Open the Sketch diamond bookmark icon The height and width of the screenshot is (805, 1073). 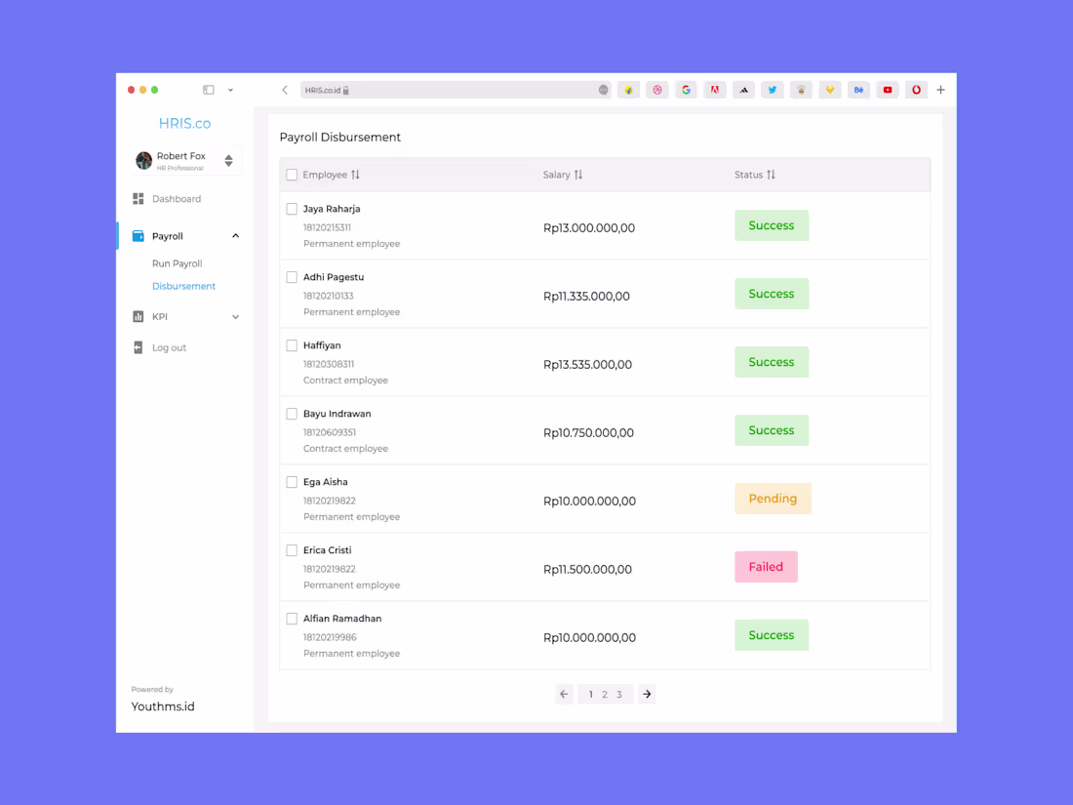(829, 90)
